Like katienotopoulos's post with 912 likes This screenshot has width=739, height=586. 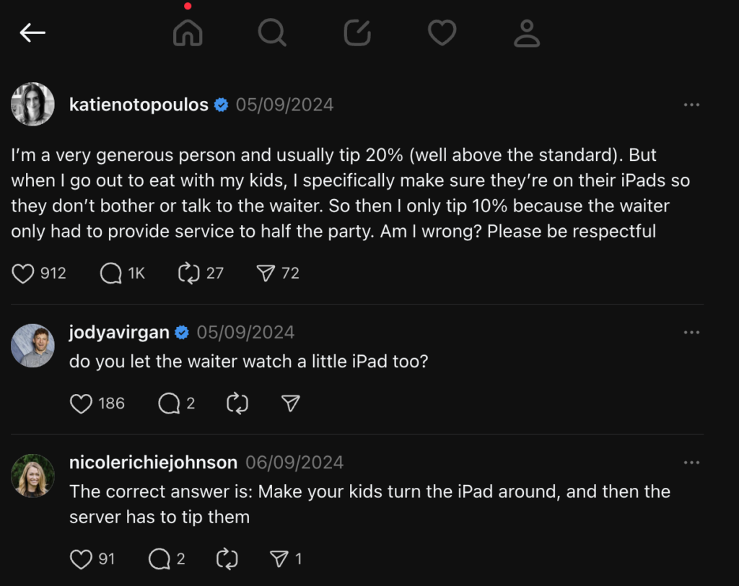tap(24, 273)
